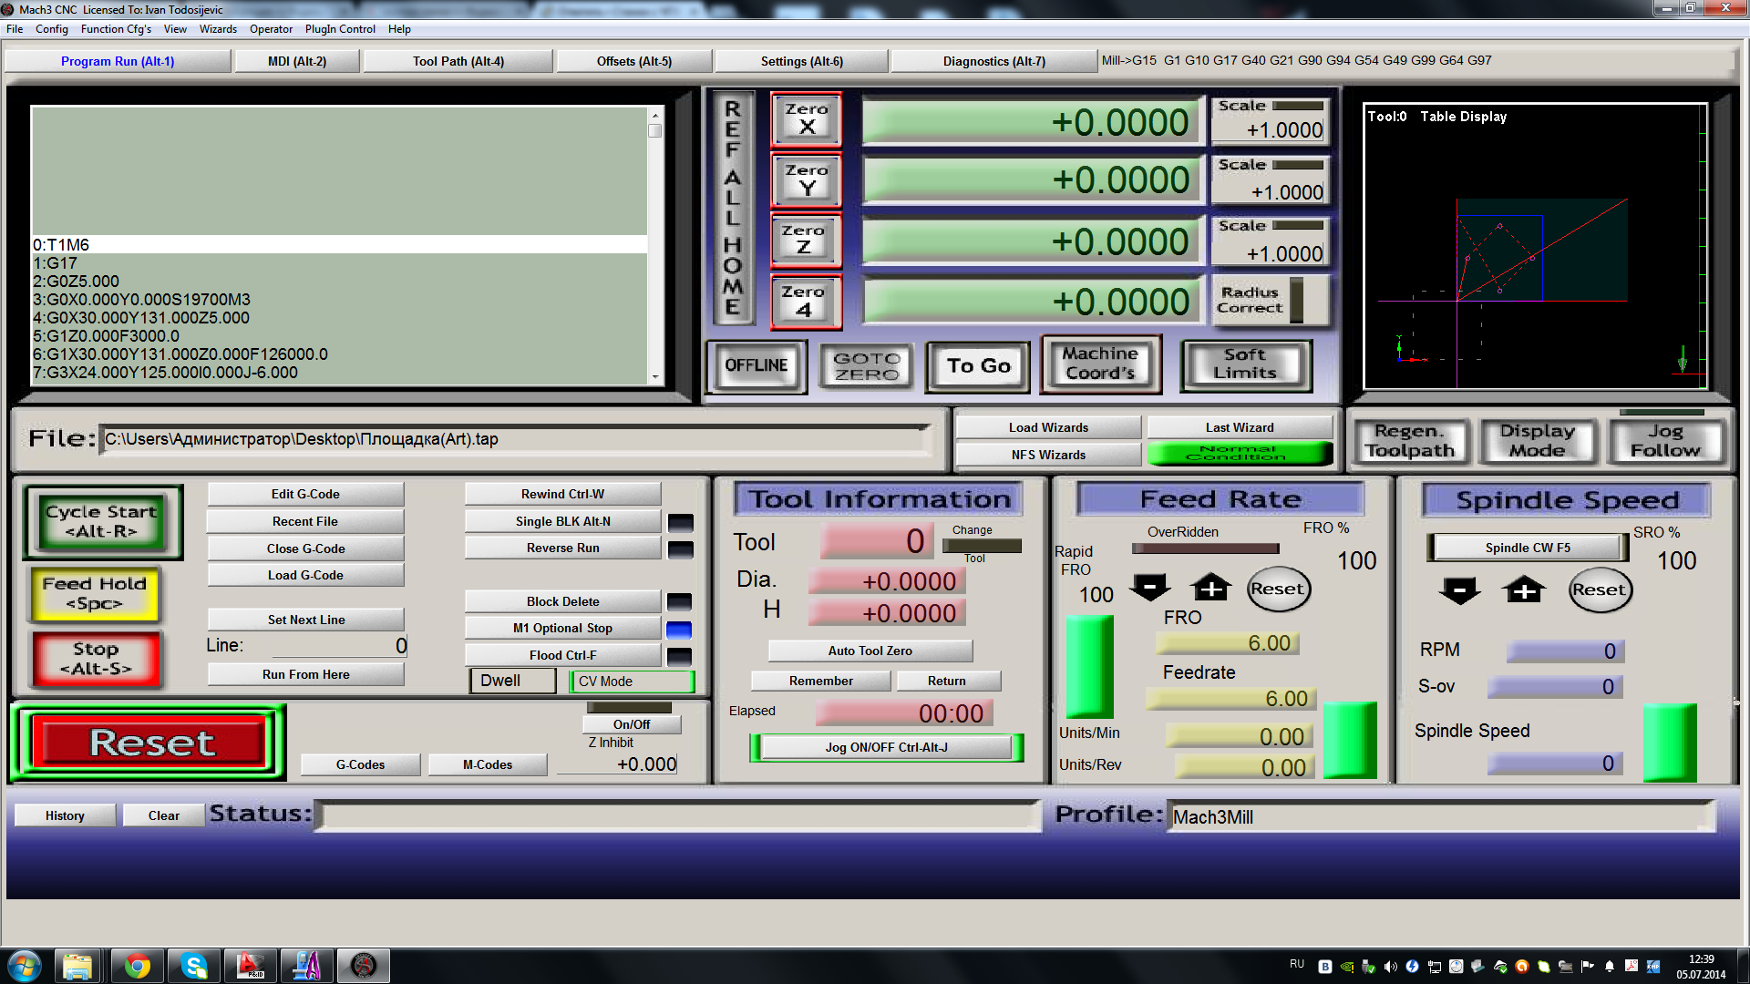This screenshot has width=1750, height=984.
Task: Click the Zero X axis button
Action: pos(806,119)
